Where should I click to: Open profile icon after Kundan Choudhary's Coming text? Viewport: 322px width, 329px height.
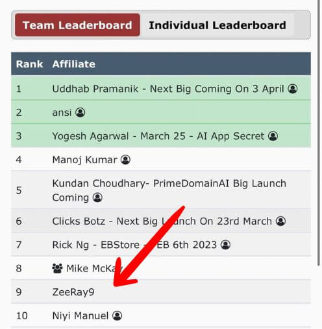(97, 198)
